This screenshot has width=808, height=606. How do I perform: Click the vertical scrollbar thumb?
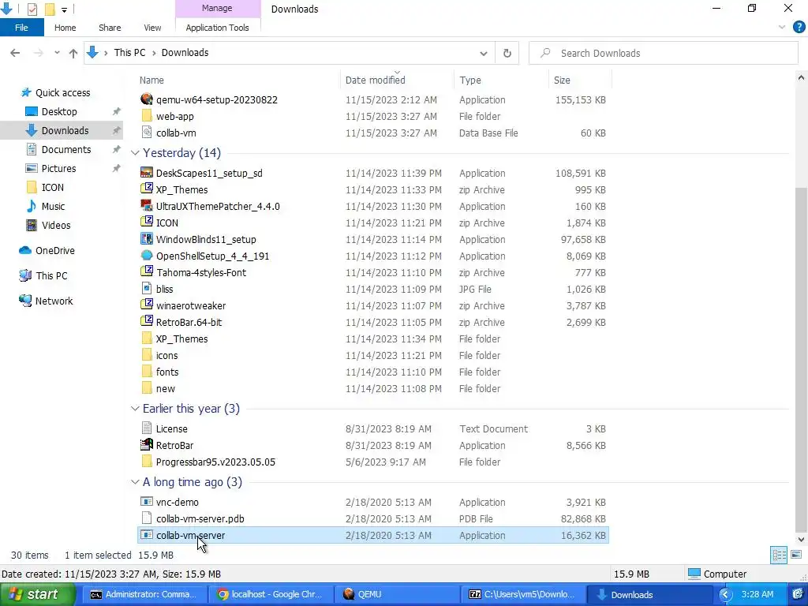(x=801, y=359)
